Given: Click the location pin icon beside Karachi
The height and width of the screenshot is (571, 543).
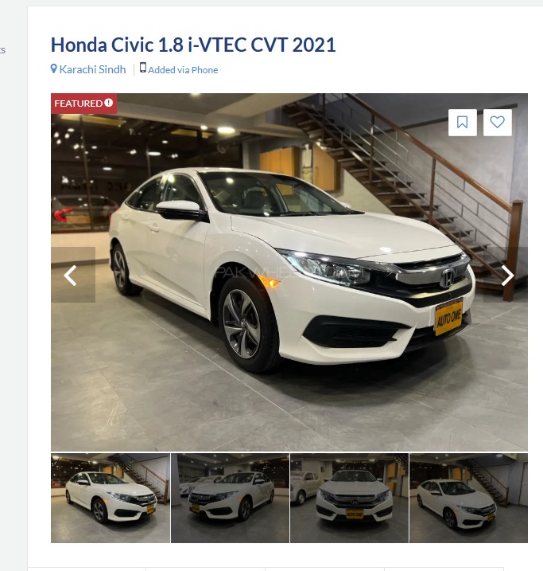Looking at the screenshot, I should click(54, 68).
